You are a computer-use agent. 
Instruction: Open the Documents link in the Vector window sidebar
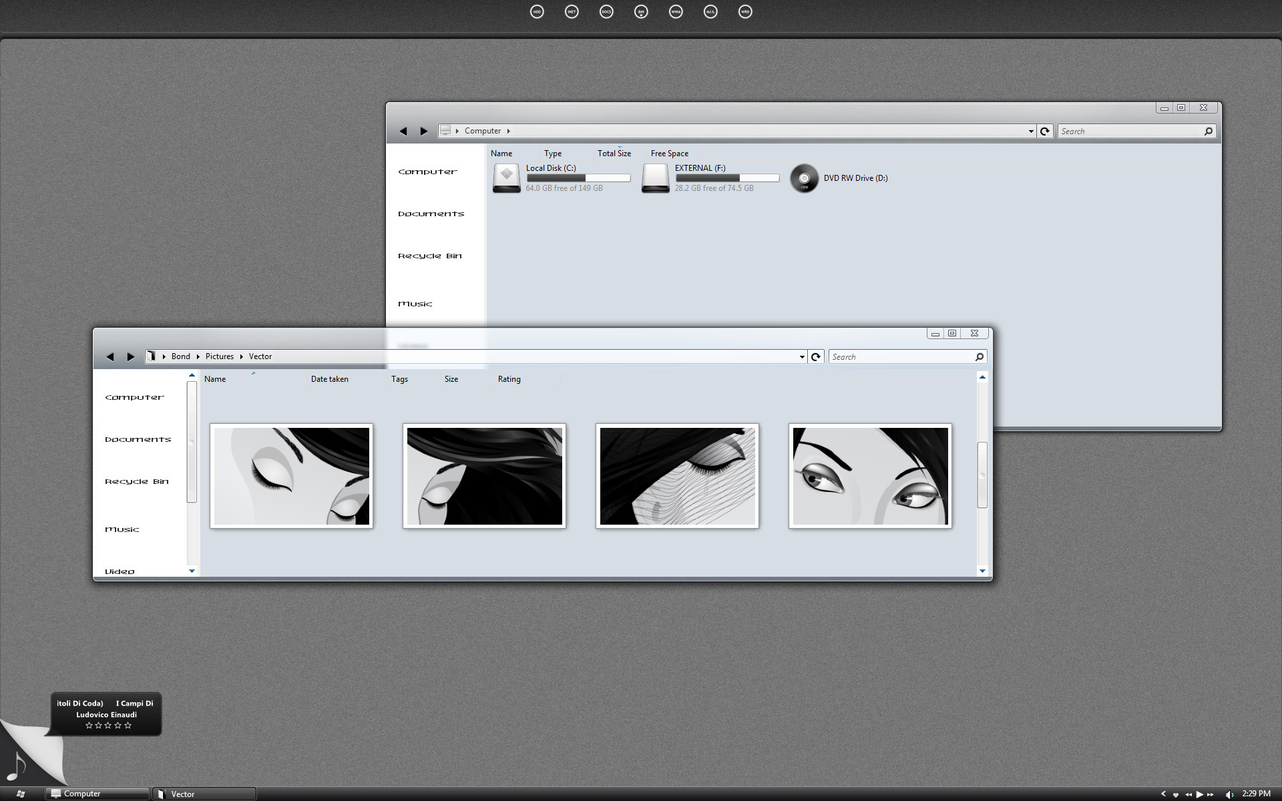click(138, 440)
